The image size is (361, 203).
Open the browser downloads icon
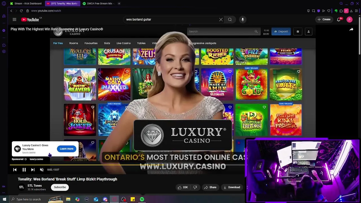tap(351, 11)
